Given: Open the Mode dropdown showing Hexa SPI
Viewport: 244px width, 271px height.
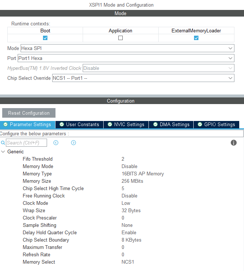Looking at the screenshot, I should pyautogui.click(x=128, y=48).
